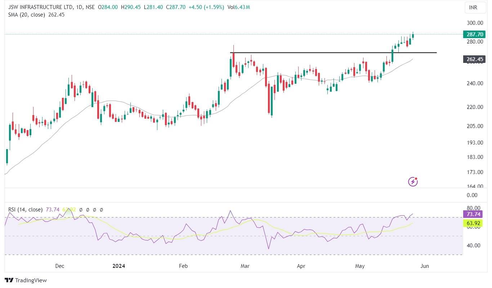Click the Jun date on time axis
This screenshot has width=492, height=288.
click(x=425, y=266)
